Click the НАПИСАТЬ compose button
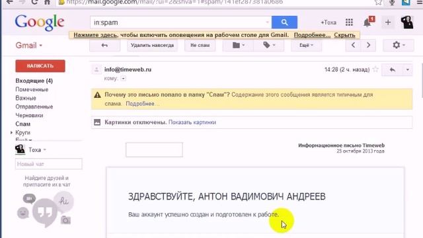423x238 pixels. pyautogui.click(x=40, y=66)
